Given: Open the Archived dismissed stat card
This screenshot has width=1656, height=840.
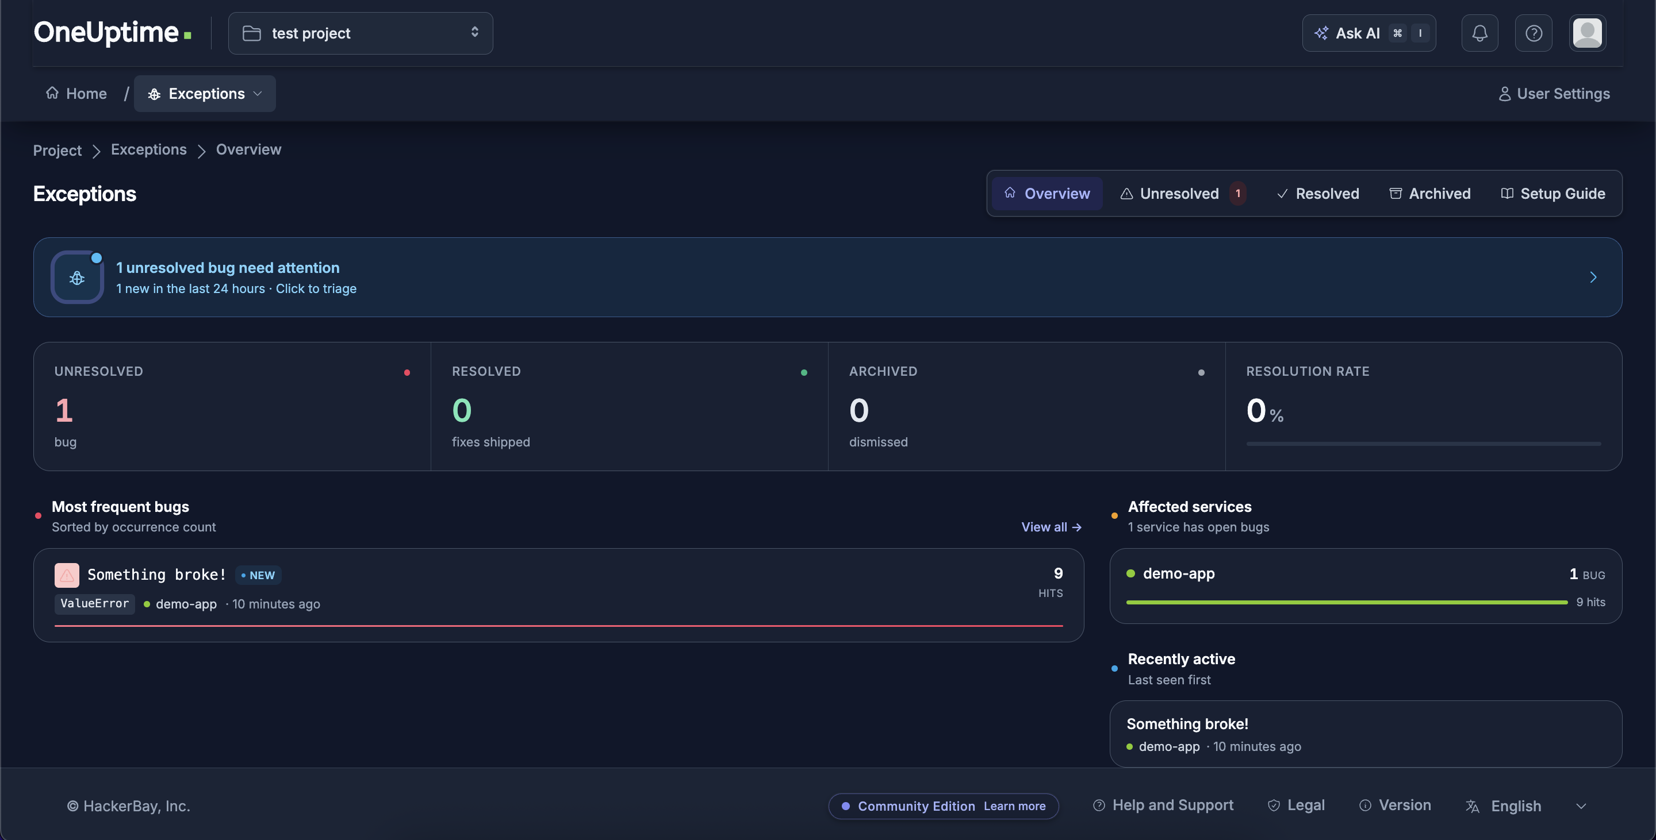Looking at the screenshot, I should coord(1026,406).
